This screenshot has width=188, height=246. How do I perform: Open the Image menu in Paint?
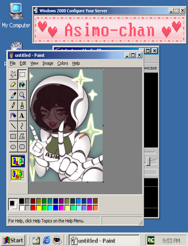[48, 63]
